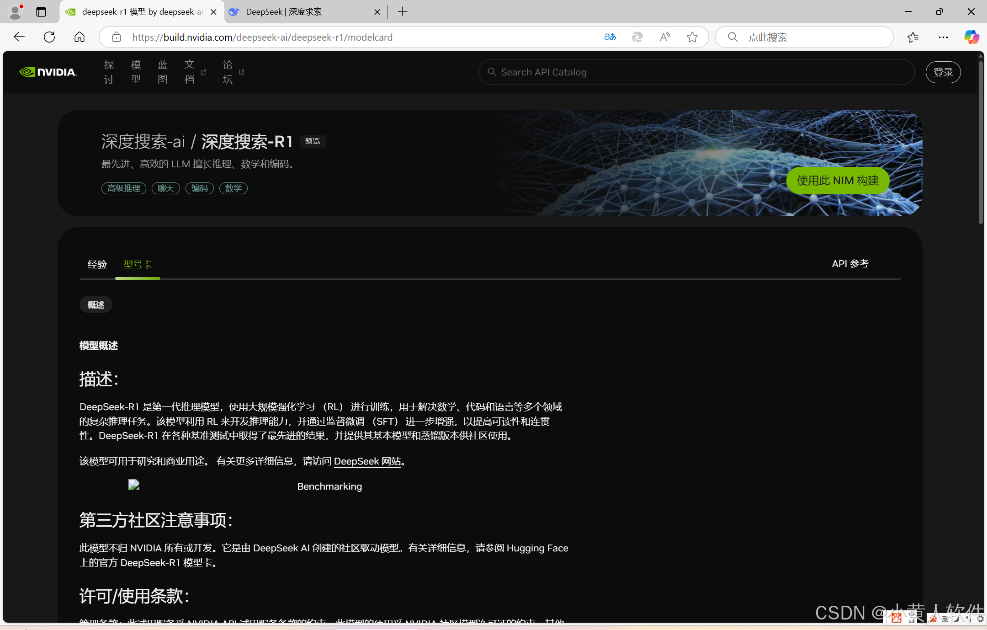Open a new browser tab
Screen dimensions: 987x630
[x=403, y=12]
